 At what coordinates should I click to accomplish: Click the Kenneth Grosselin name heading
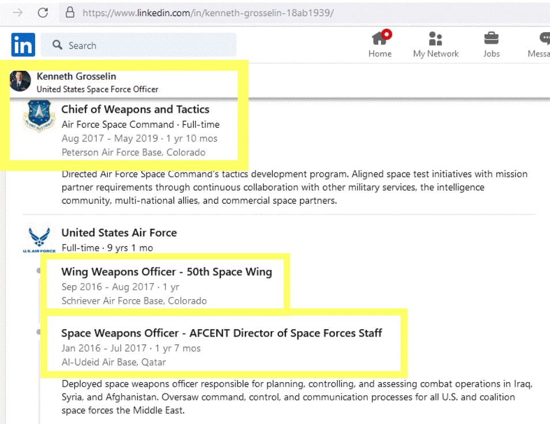point(77,77)
